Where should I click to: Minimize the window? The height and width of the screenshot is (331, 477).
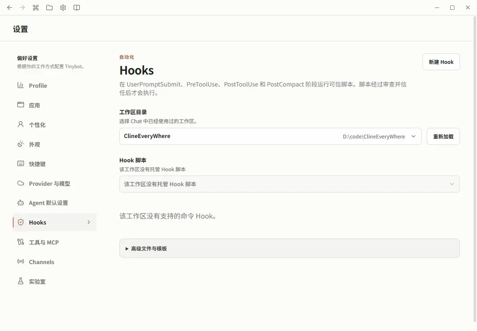[437, 8]
